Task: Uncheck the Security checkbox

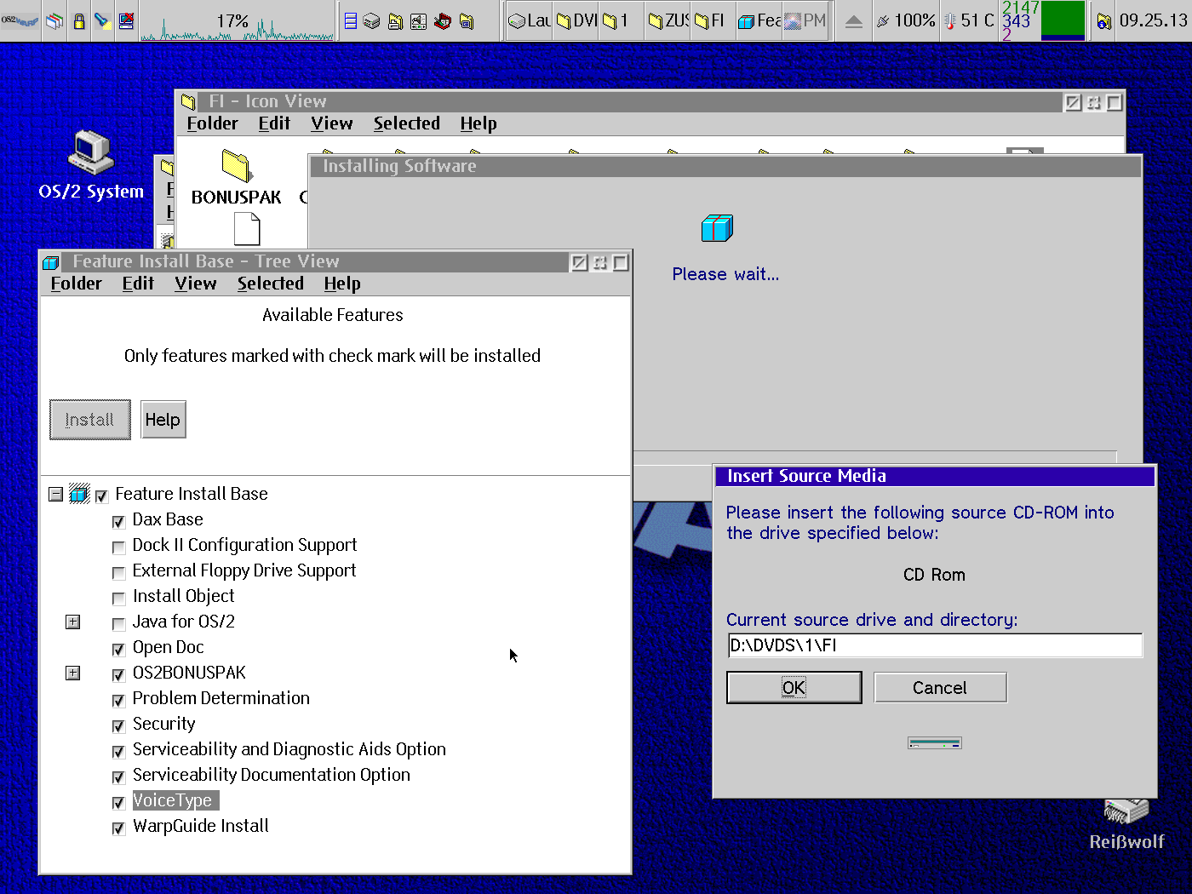Action: tap(118, 725)
